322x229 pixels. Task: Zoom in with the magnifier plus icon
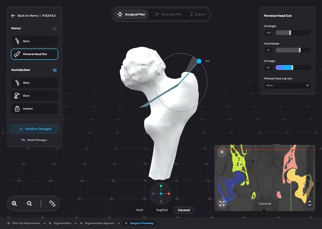coord(14,204)
